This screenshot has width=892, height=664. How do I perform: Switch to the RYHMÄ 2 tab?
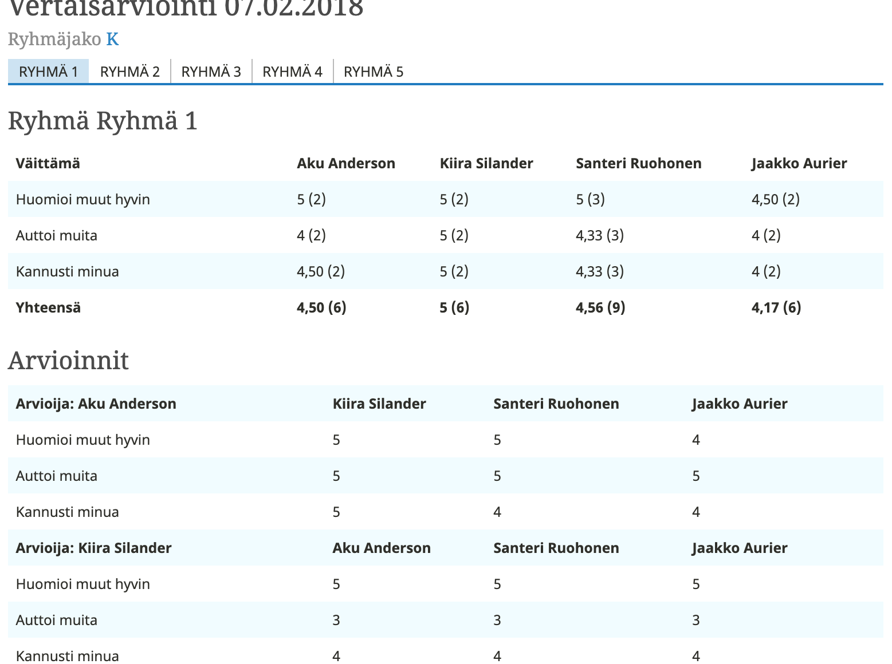pyautogui.click(x=129, y=72)
